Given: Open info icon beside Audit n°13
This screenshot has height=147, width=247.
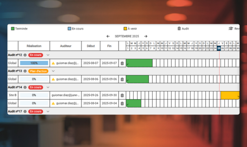Looking at the screenshot, I should pyautogui.click(x=25, y=71).
